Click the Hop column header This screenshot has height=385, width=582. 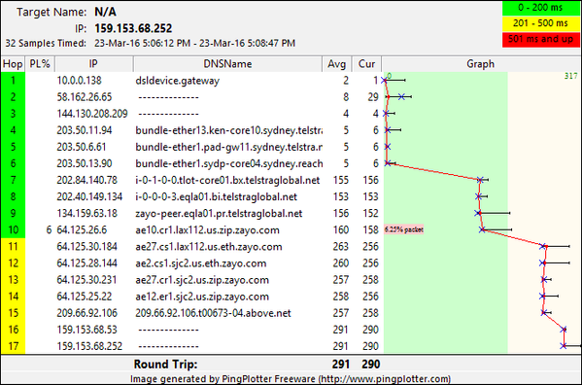pyautogui.click(x=13, y=64)
